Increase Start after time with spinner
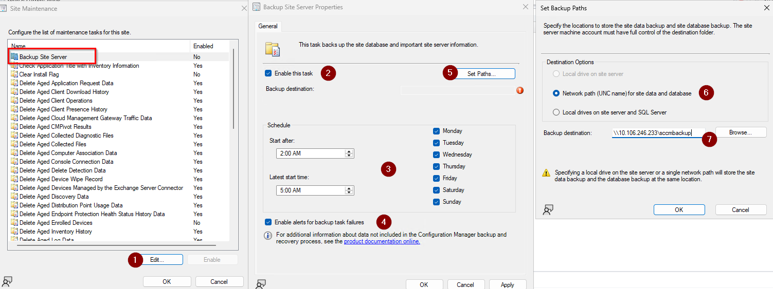773x289 pixels. (350, 151)
